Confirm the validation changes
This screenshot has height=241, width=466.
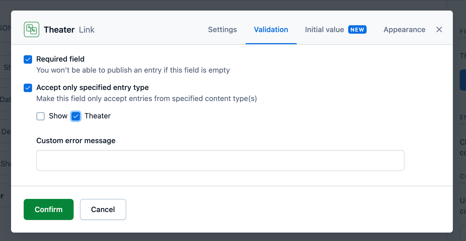[49, 209]
